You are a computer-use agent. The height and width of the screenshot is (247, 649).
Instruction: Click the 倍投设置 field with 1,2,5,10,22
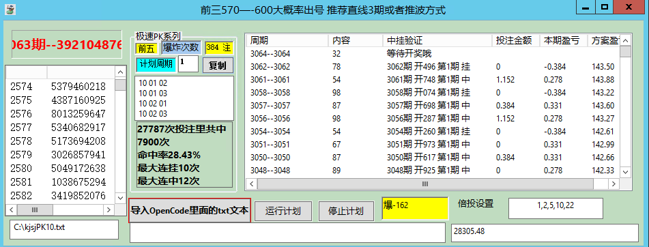pos(555,208)
